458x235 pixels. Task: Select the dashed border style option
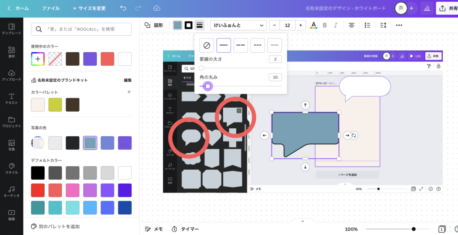(x=241, y=45)
